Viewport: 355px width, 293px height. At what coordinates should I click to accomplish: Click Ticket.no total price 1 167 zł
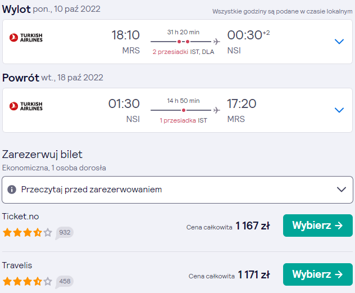click(x=253, y=226)
